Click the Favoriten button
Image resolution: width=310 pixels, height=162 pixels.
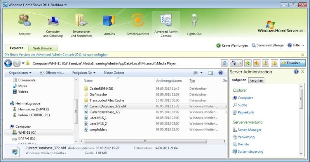(293, 63)
